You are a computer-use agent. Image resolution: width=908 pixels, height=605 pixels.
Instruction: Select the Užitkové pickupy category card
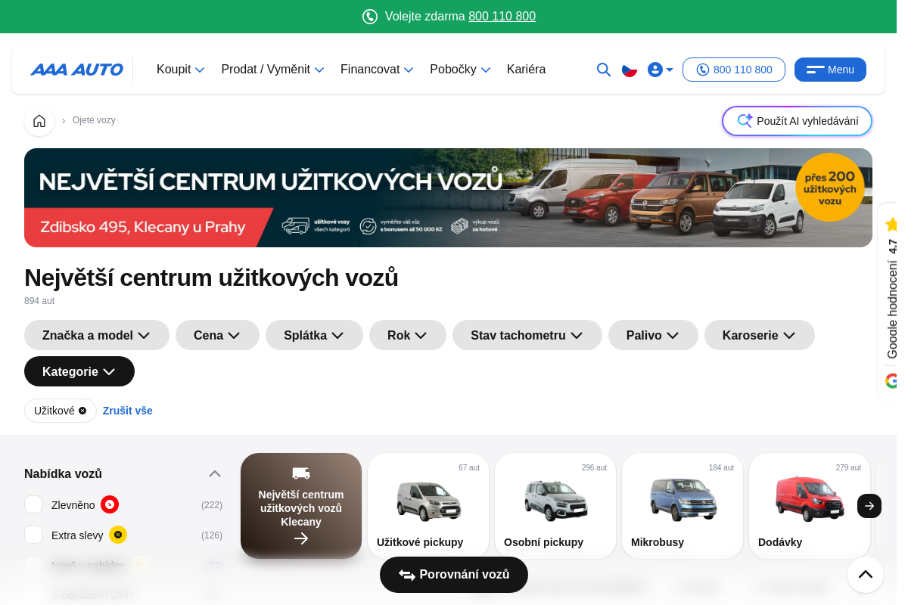point(428,506)
